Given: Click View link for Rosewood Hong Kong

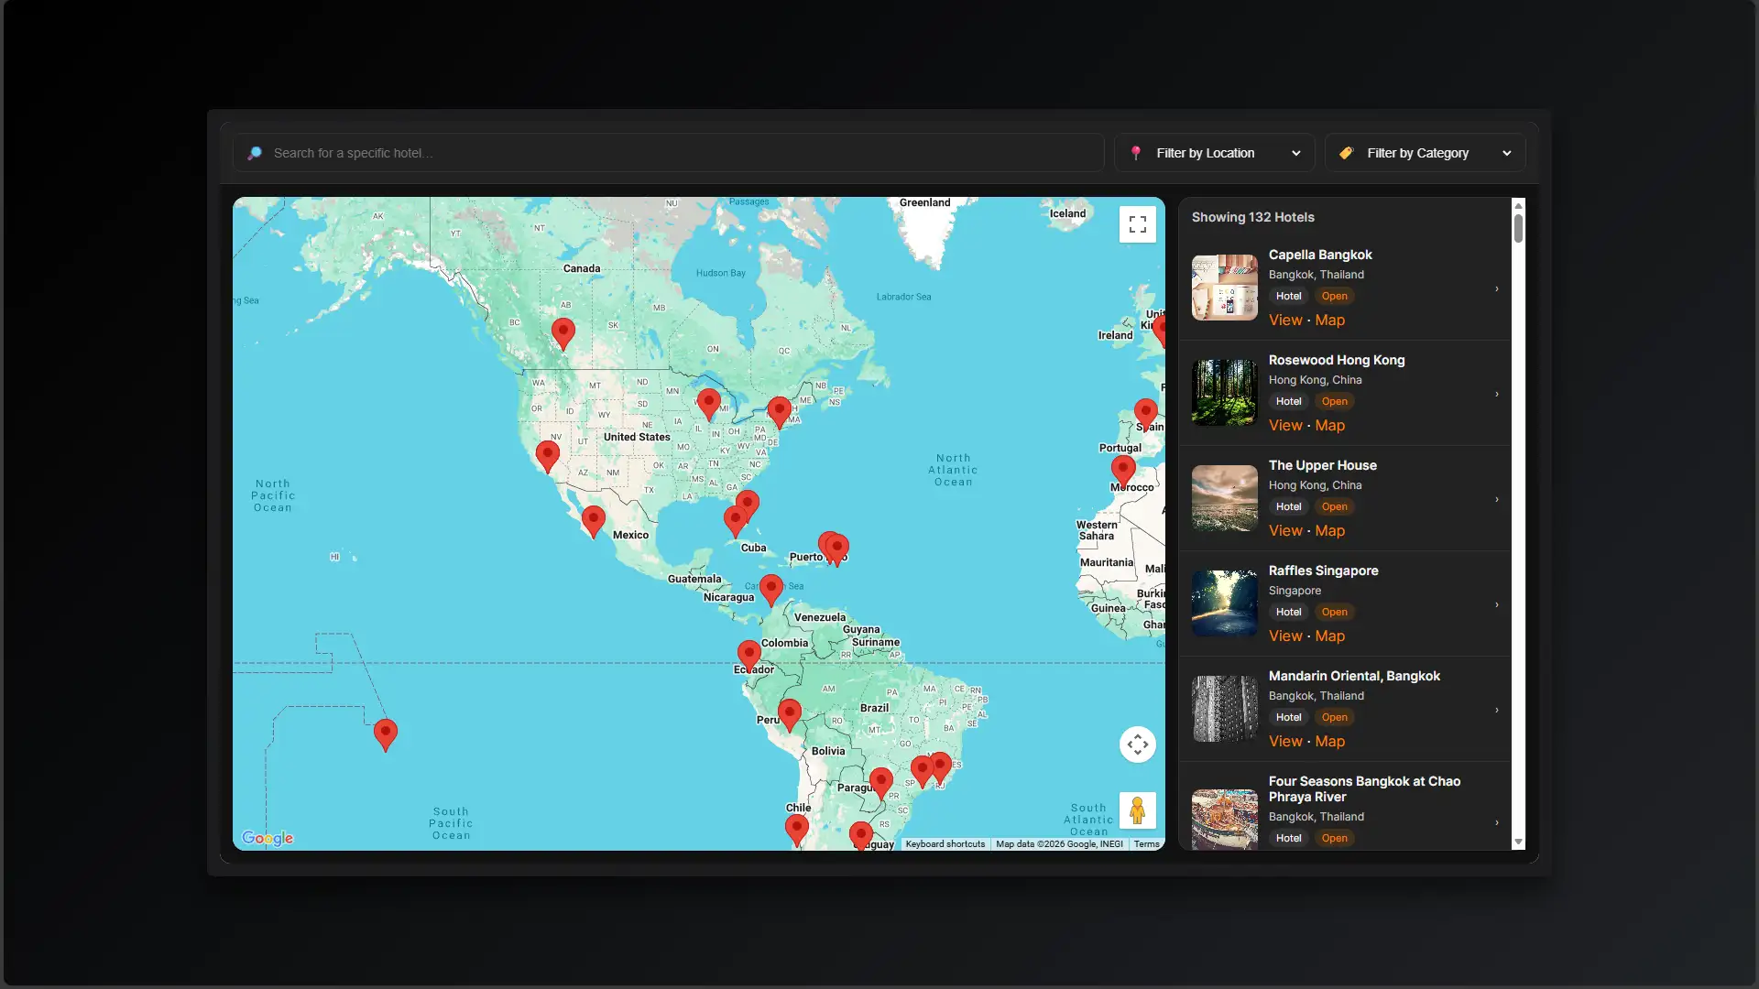Looking at the screenshot, I should tap(1284, 425).
